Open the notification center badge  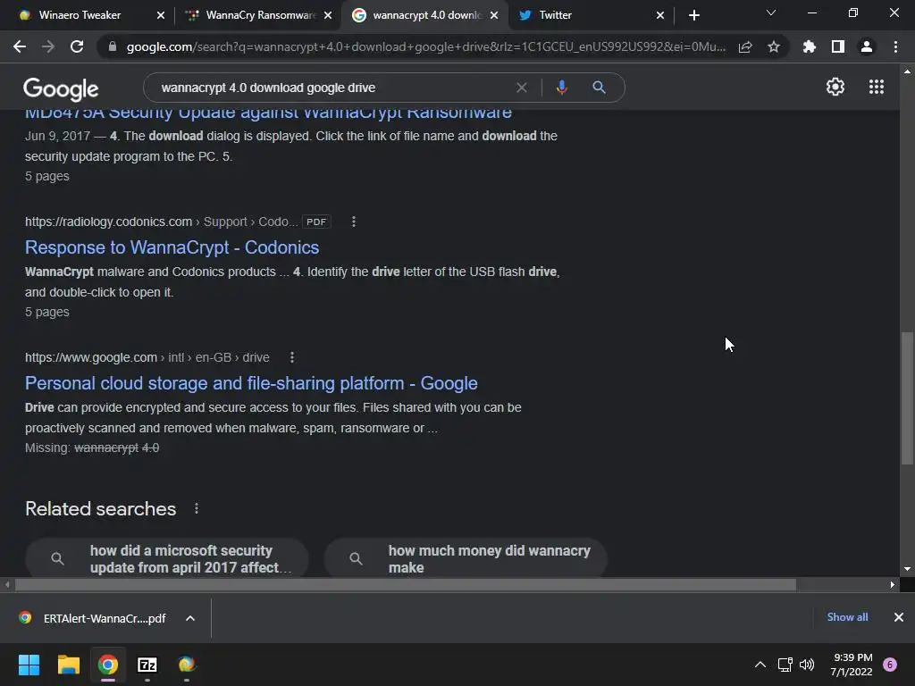coord(890,665)
